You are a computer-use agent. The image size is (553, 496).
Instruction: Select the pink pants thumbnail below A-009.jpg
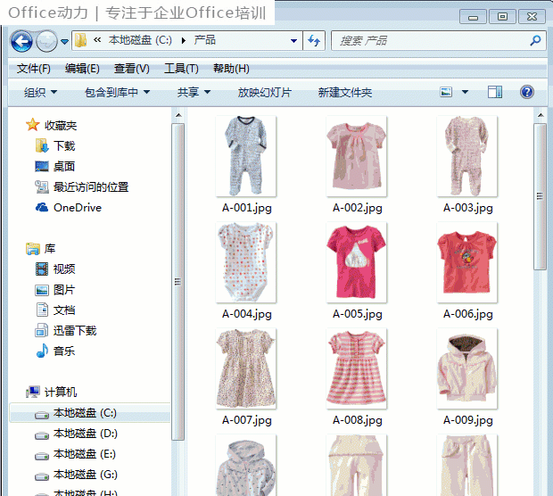(467, 466)
